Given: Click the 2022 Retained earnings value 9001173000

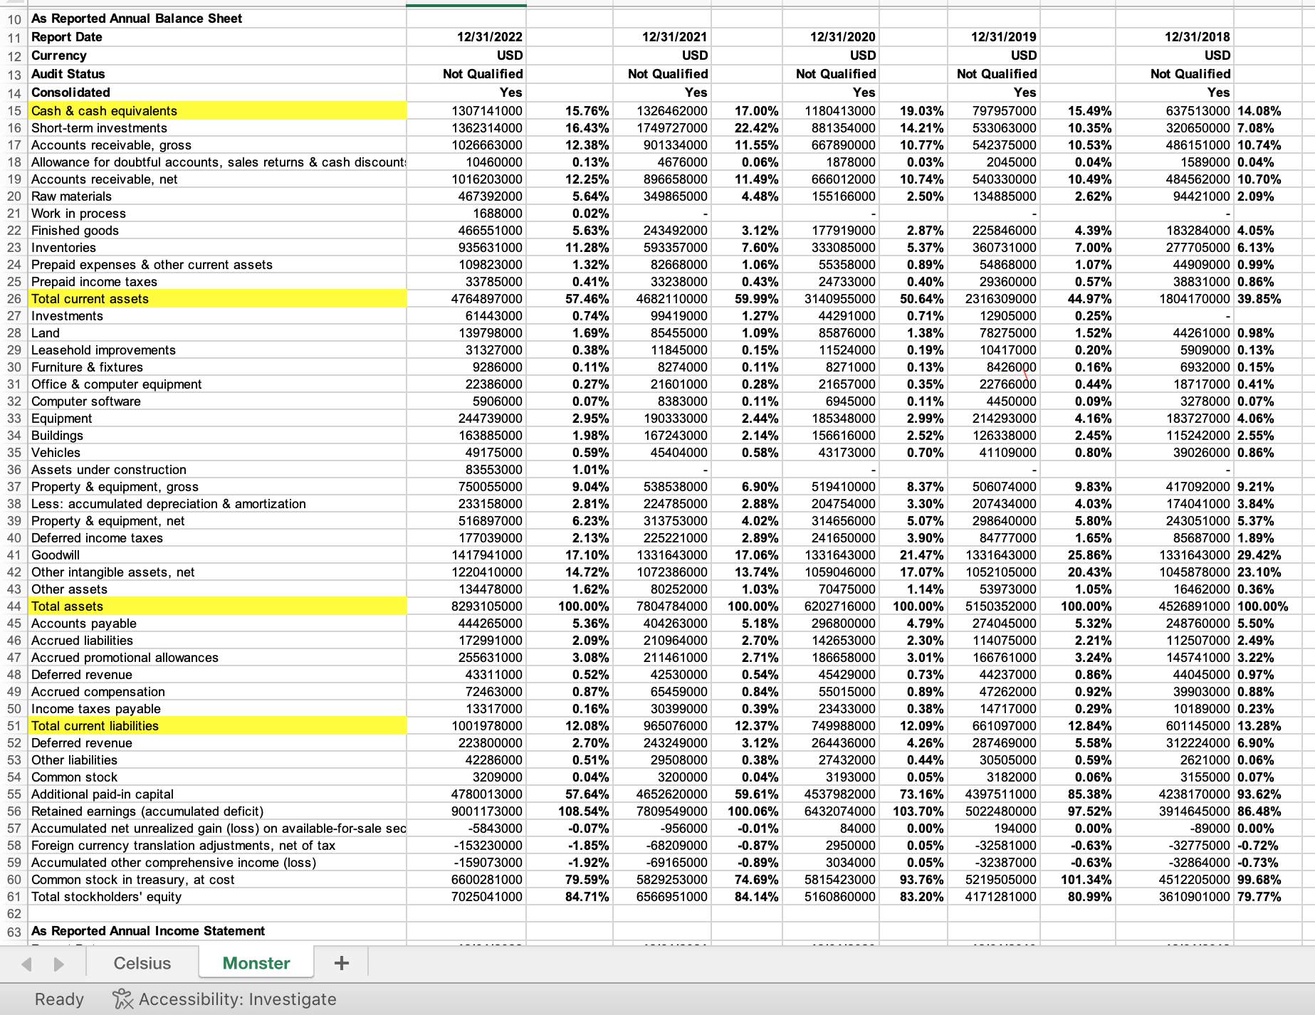Looking at the screenshot, I should tap(466, 811).
